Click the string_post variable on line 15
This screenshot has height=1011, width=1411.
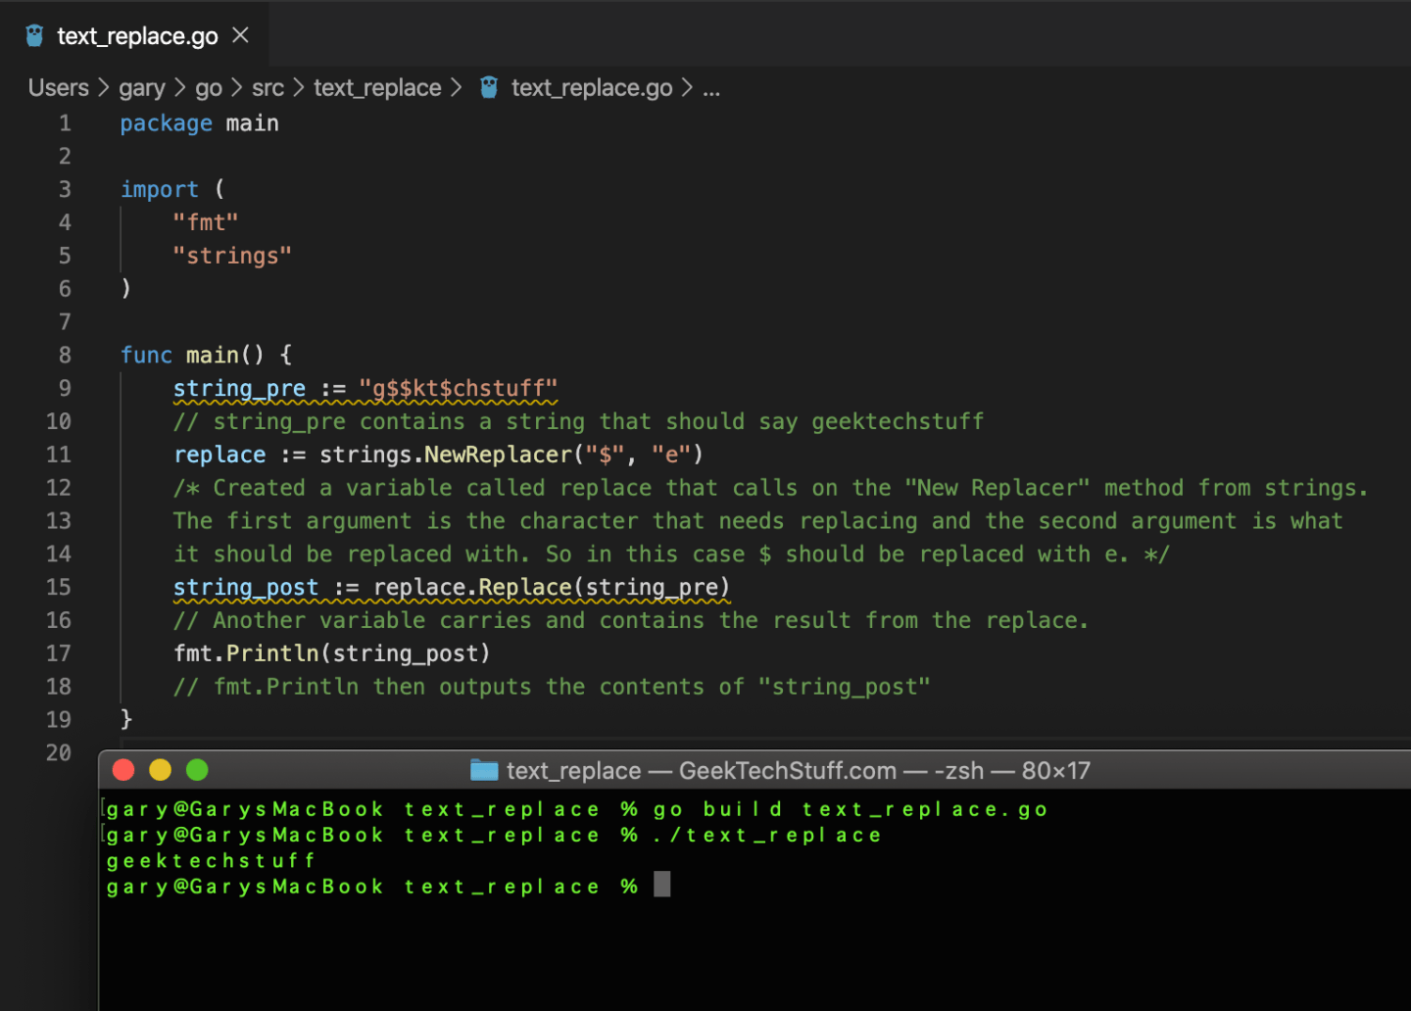tap(246, 588)
